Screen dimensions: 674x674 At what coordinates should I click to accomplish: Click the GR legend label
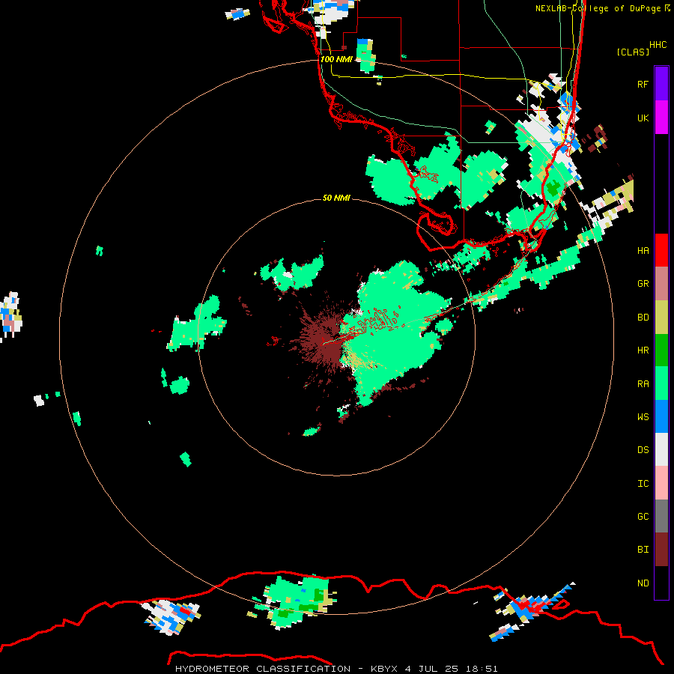click(643, 284)
